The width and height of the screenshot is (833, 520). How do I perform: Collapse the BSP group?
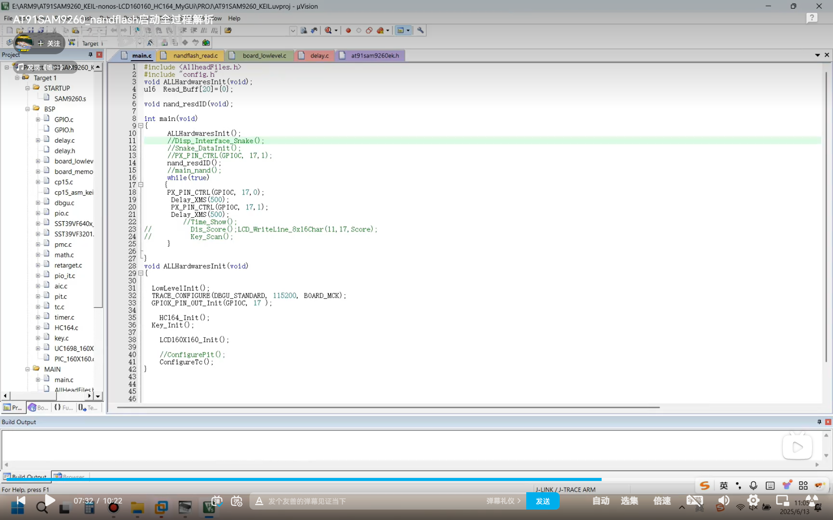click(x=27, y=109)
